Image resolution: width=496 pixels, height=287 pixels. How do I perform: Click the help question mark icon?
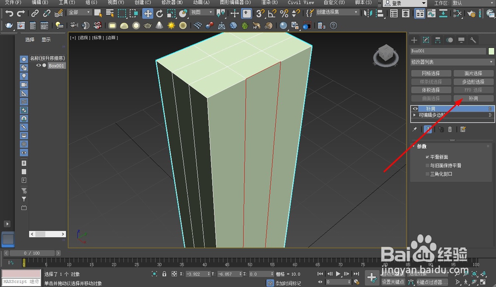click(333, 26)
